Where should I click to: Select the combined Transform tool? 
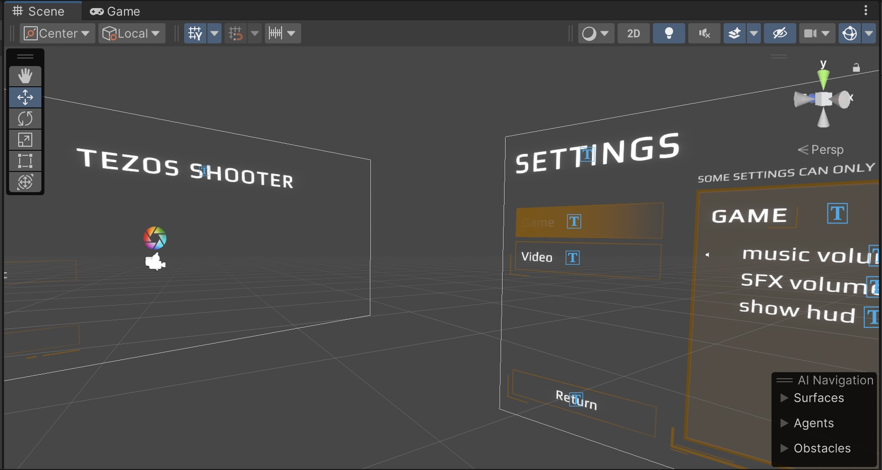tap(25, 182)
